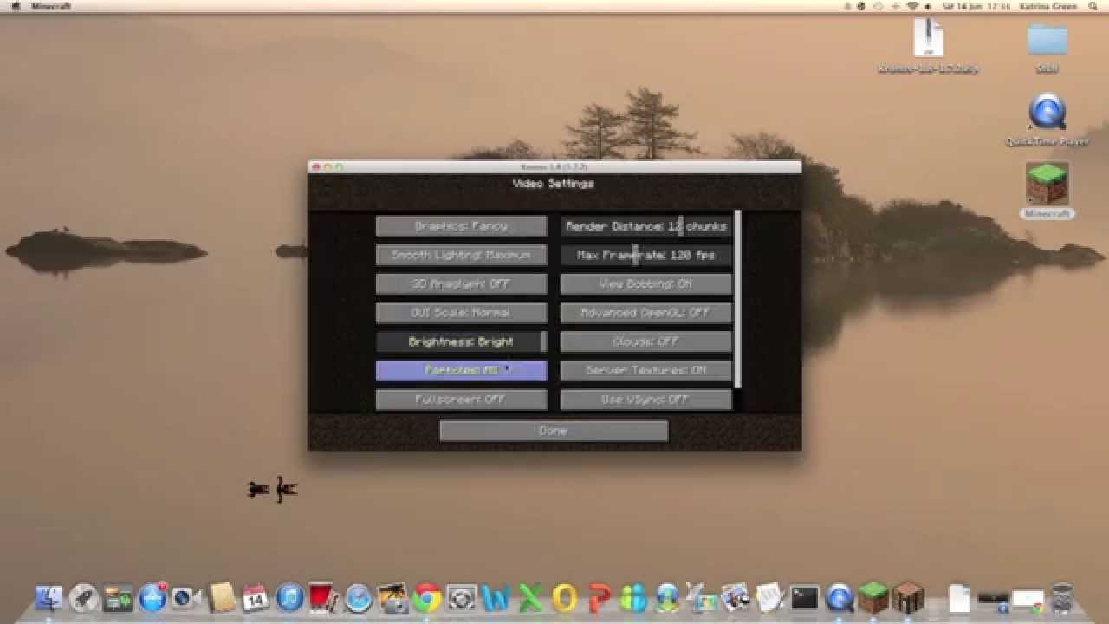Open Microsoft Outlook dock icon
This screenshot has width=1109, height=624.
point(565,598)
